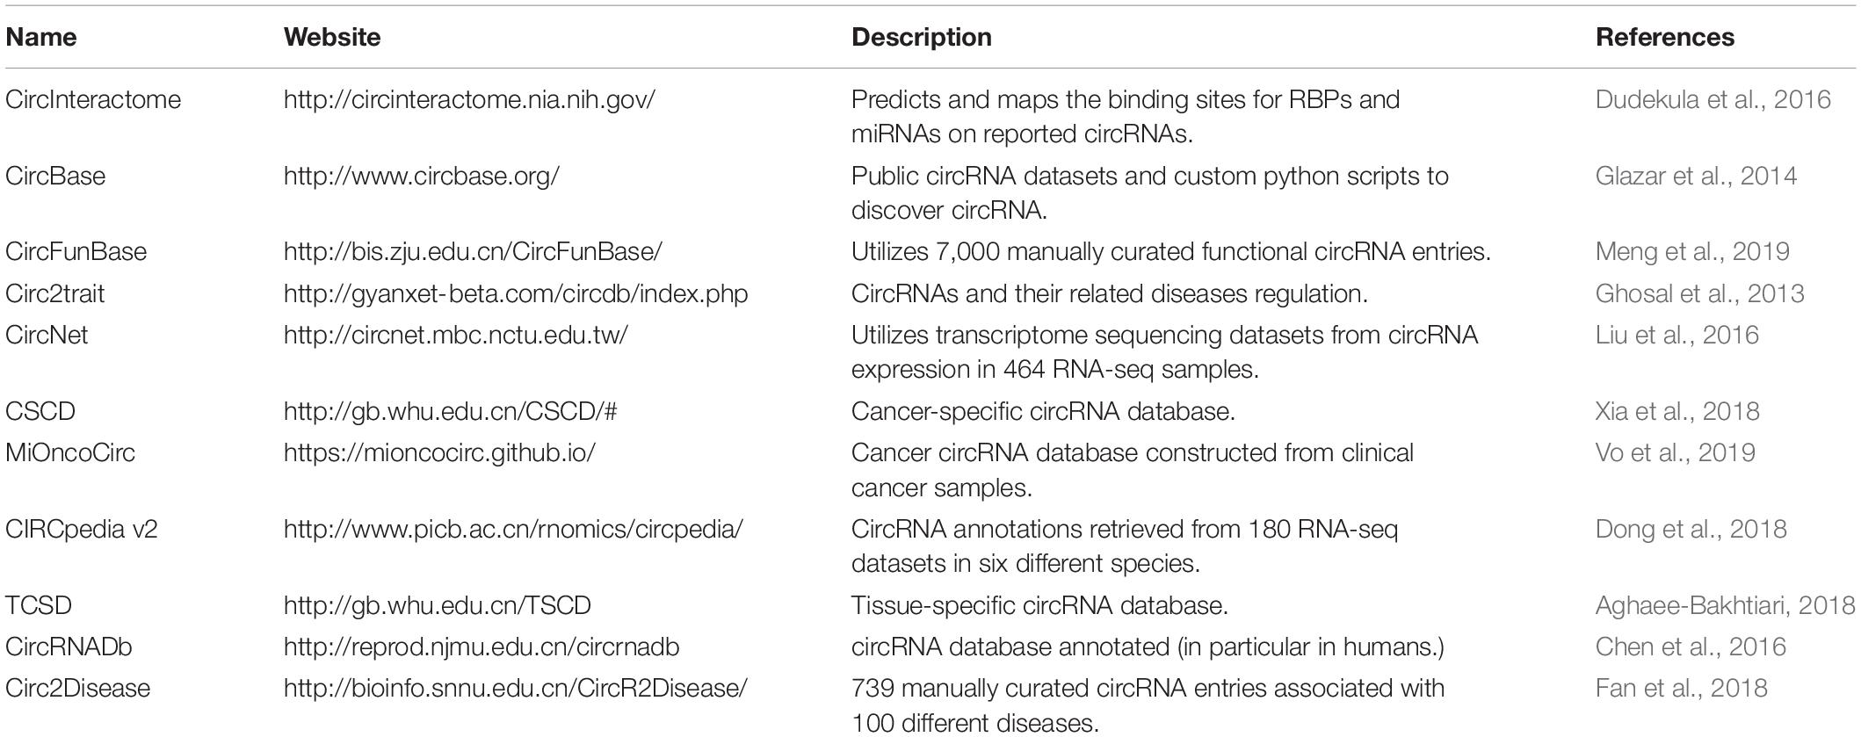Open the circinteractome.nia.nih.gov website link
Viewport: 1861px width, 737px height.
[469, 99]
